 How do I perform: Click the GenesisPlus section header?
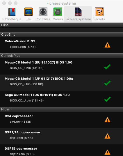point(61,56)
